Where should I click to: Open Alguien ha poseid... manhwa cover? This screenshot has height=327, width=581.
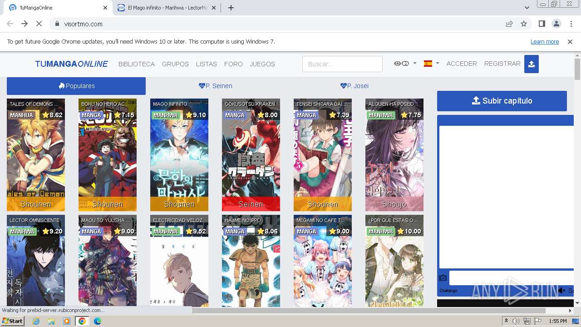[x=394, y=155]
